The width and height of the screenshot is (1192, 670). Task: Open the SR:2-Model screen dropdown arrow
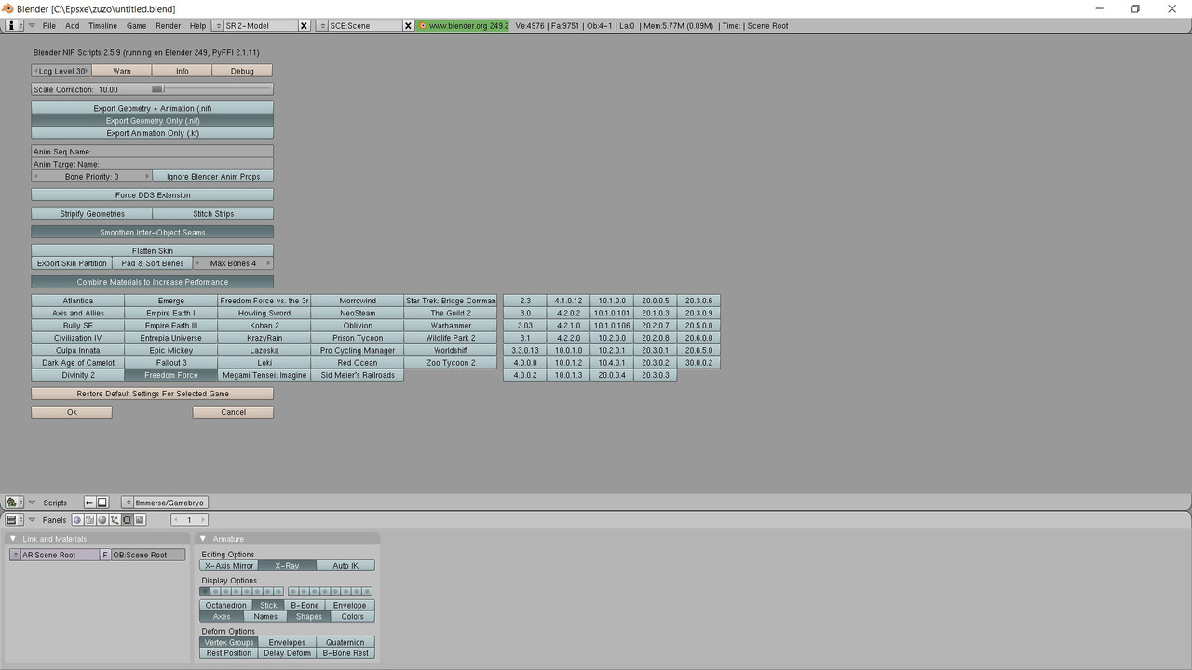tap(218, 26)
